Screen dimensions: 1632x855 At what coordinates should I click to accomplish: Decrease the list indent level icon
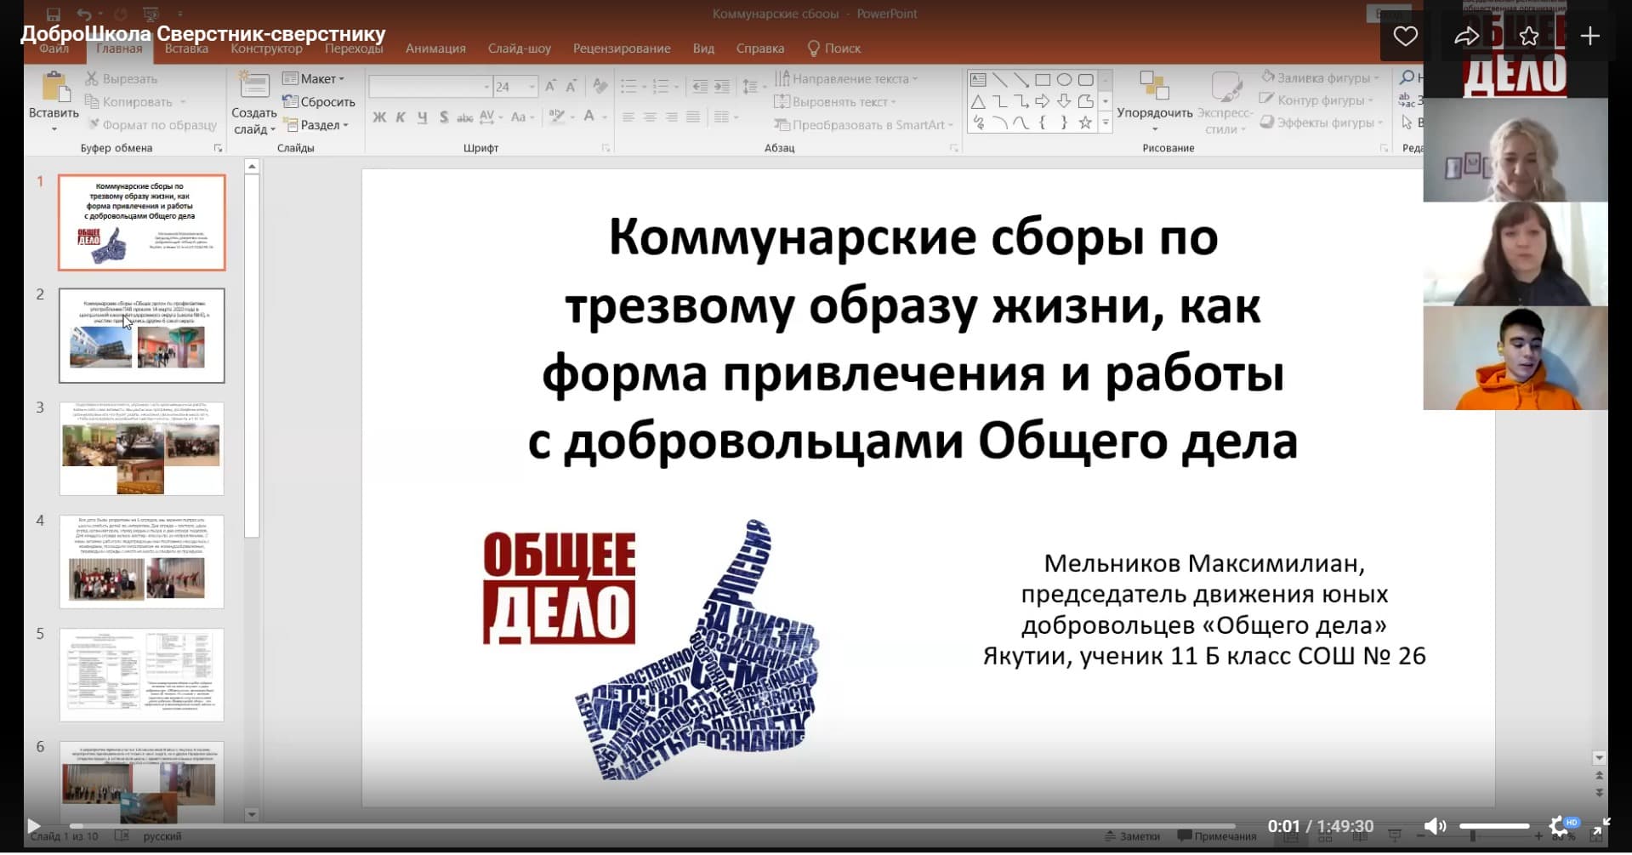click(700, 86)
